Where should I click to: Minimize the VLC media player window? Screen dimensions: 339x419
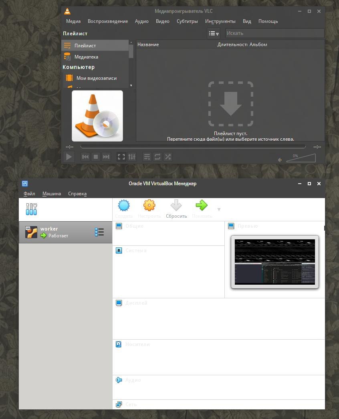click(300, 11)
